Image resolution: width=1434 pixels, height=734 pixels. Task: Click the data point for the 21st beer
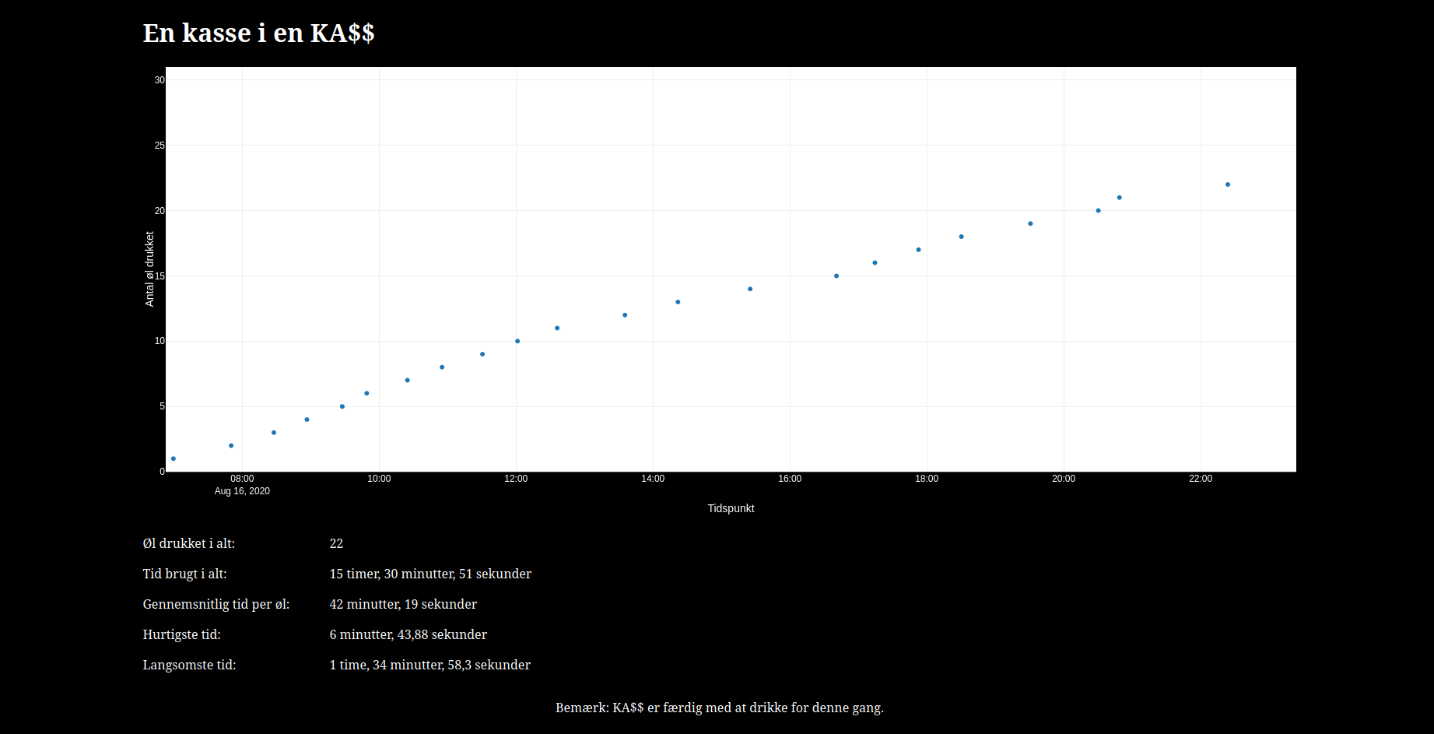point(1120,198)
